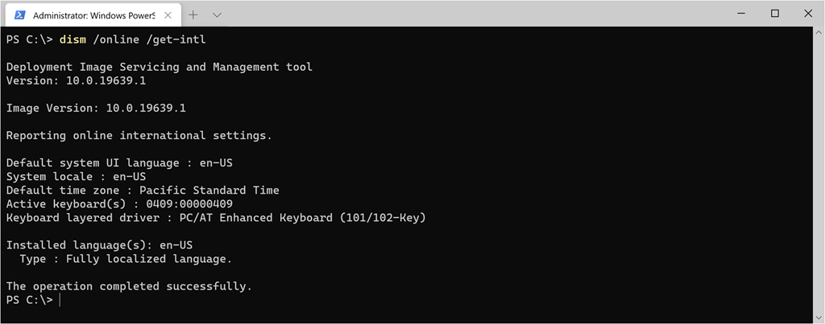The height and width of the screenshot is (324, 825).
Task: Click the operation completed successfully message
Action: [x=129, y=286]
